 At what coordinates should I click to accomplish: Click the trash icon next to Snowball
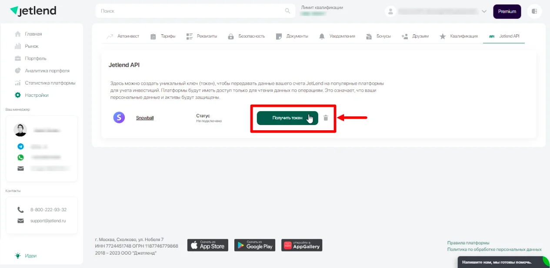pyautogui.click(x=326, y=118)
